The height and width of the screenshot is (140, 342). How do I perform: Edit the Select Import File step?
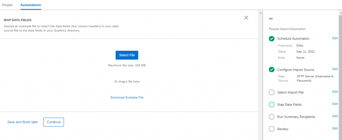pyautogui.click(x=335, y=92)
